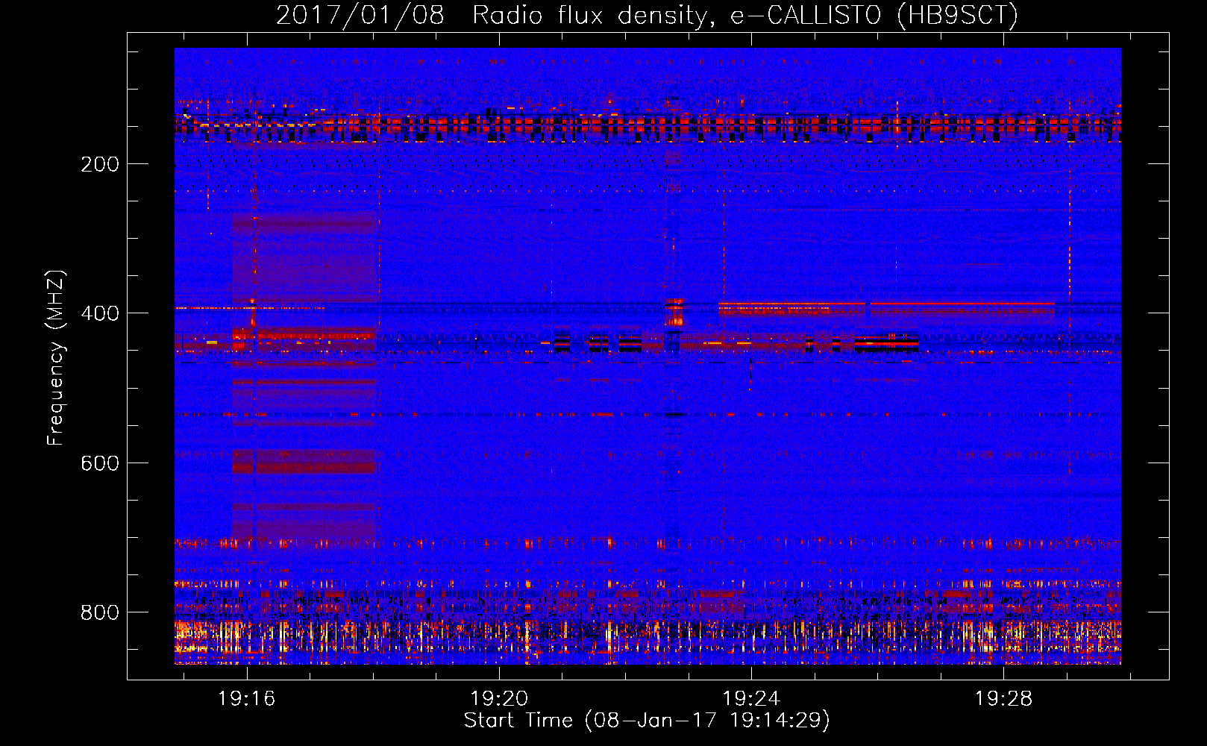Viewport: 1207px width, 746px height.
Task: Click the 19:20 time tick label
Action: (x=499, y=699)
